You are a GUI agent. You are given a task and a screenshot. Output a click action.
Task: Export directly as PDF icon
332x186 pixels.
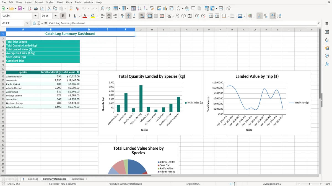point(30,9)
